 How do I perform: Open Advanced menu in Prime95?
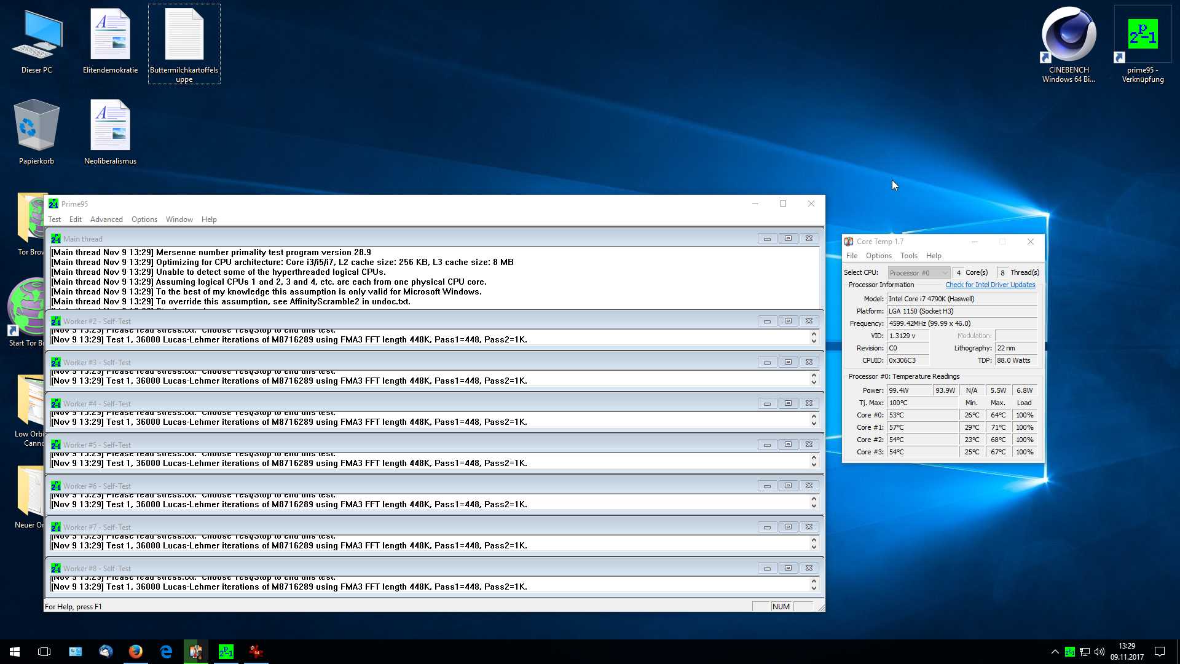pyautogui.click(x=106, y=219)
